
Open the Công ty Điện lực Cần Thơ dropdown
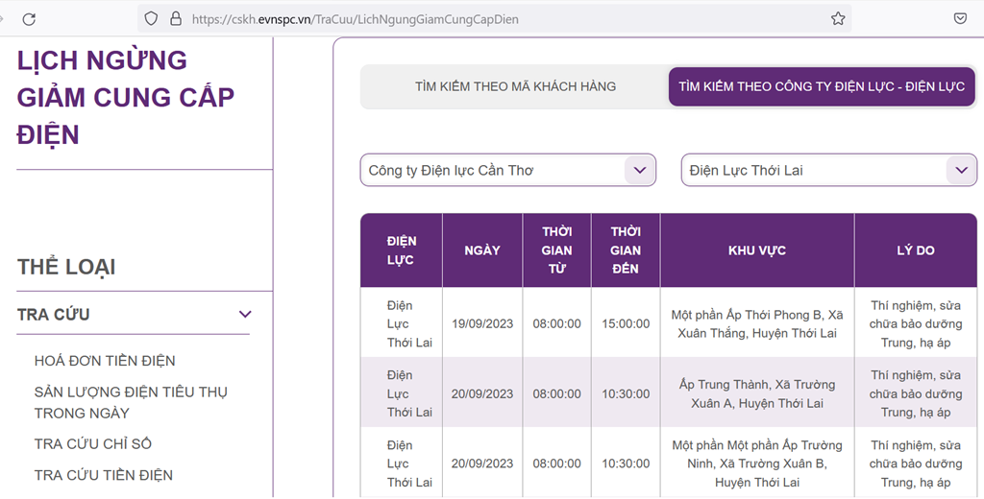[507, 170]
